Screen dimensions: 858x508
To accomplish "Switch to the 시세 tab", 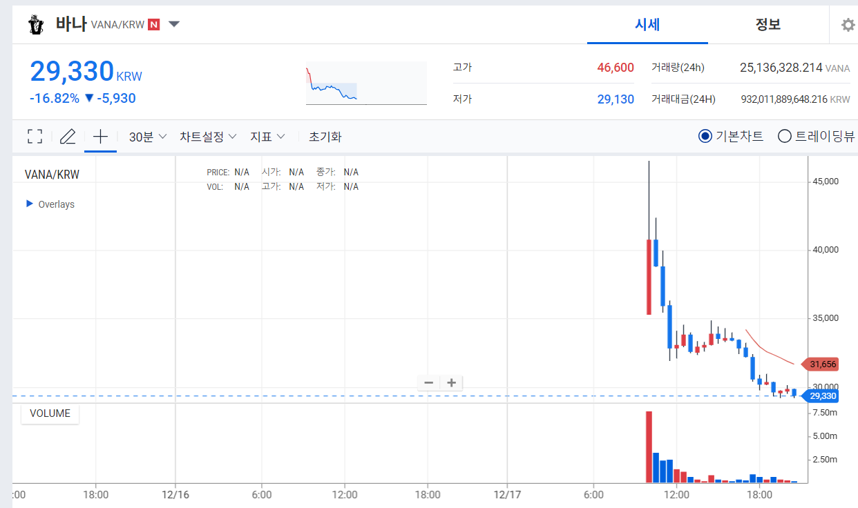I will (647, 25).
